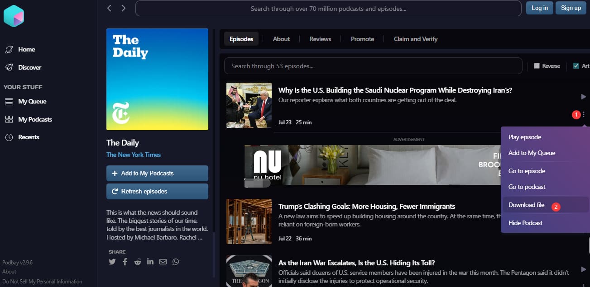
Task: Focus the global podcast search field
Action: pos(328,8)
